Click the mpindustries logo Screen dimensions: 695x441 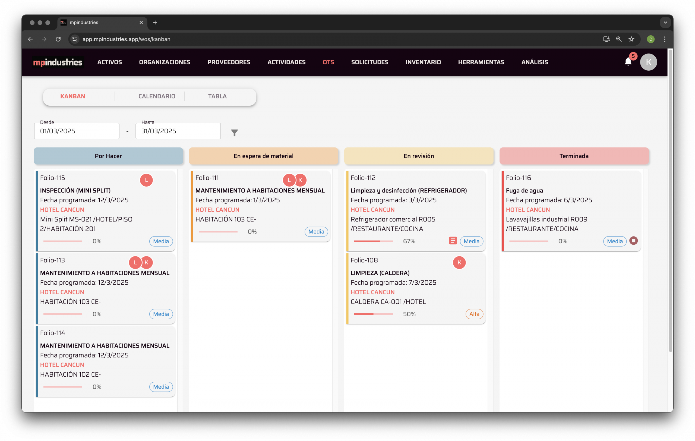(x=58, y=62)
